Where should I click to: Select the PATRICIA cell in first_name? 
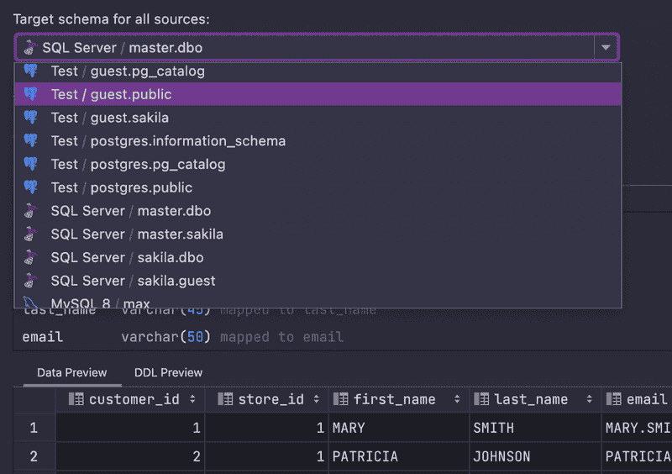(x=399, y=456)
